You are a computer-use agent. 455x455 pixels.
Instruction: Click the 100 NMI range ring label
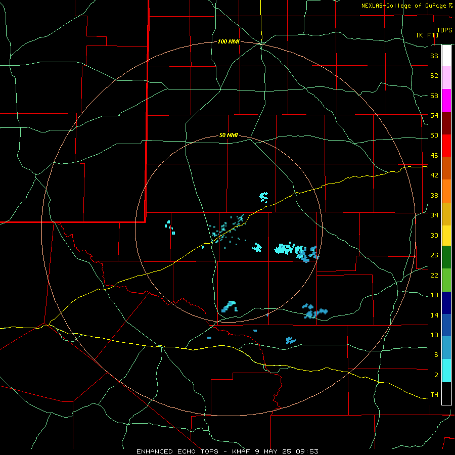[229, 42]
